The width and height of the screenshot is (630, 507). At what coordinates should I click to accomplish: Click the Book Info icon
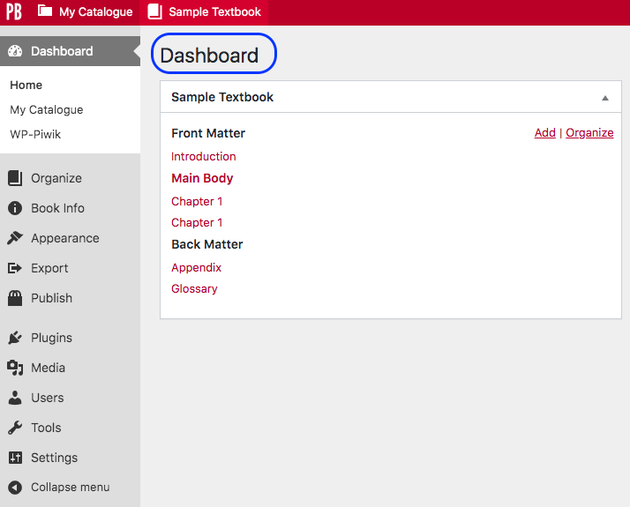(x=15, y=208)
